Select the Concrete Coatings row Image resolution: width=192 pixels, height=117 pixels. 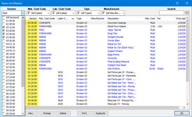tap(106, 23)
